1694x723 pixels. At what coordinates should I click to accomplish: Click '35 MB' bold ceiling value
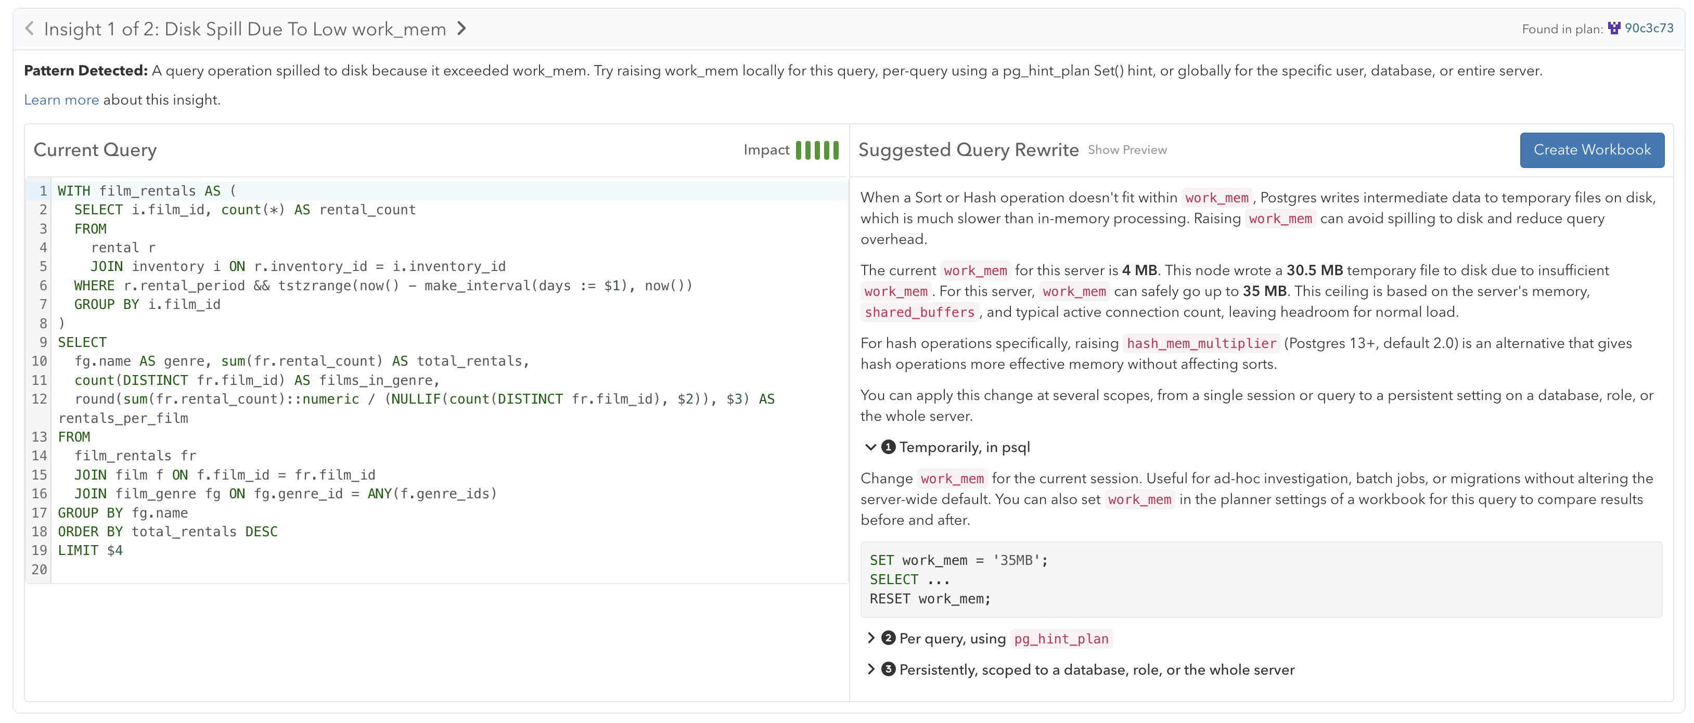tap(1264, 291)
